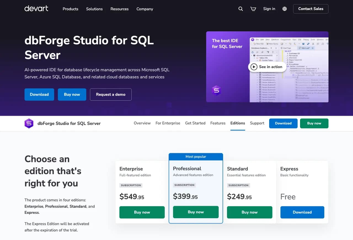Buy the Standard edition
Viewport: 353px width, 240px height.
(x=250, y=212)
